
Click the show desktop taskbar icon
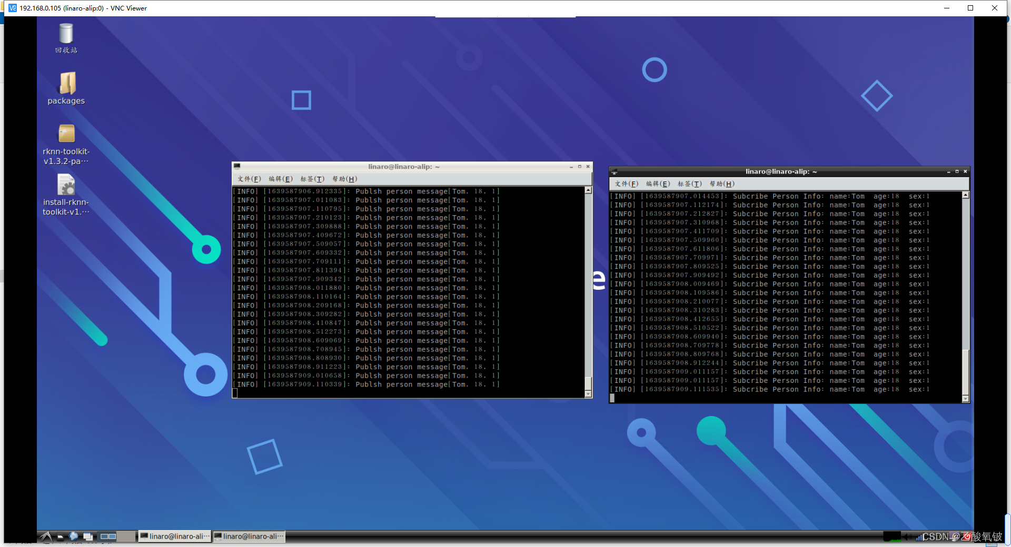point(88,536)
